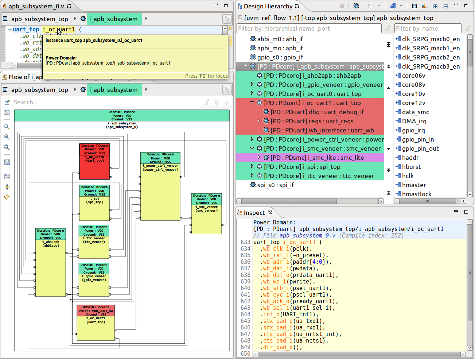This screenshot has height=359, width=475.
Task: Open the view menu chevron beside the list icon
Action: 379,6
